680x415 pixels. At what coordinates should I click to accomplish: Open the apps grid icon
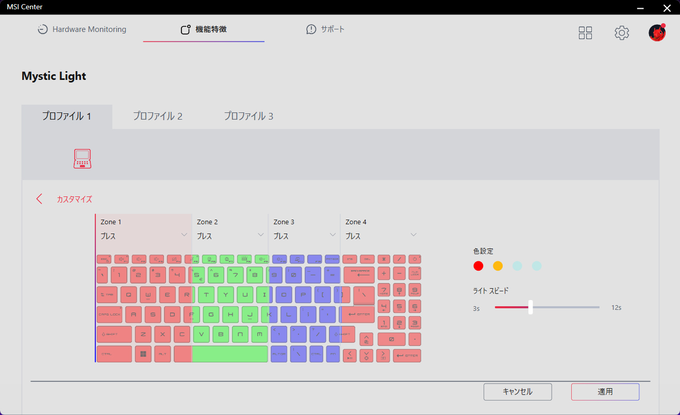tap(585, 33)
